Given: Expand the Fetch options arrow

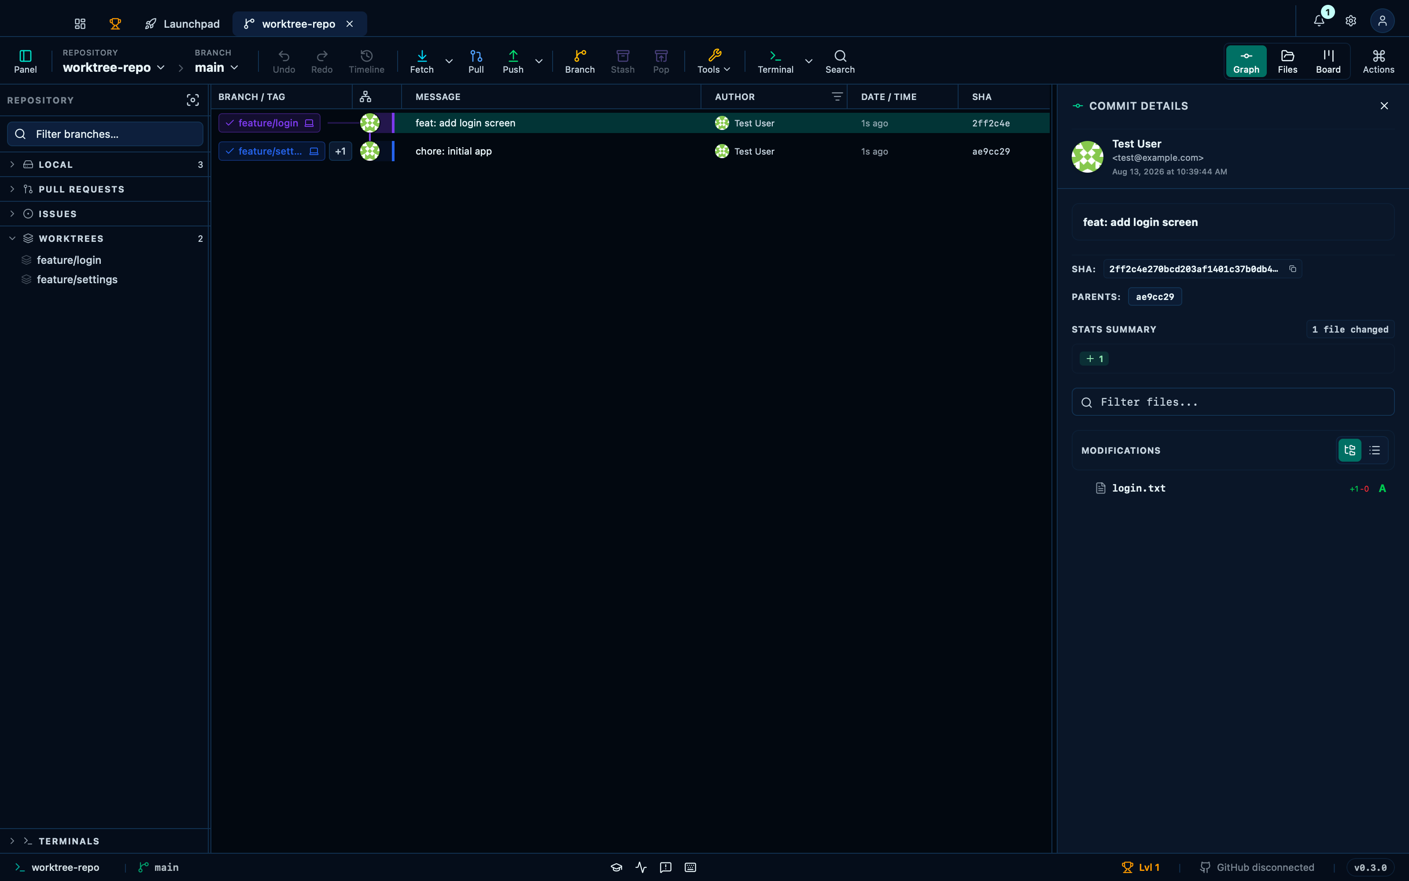Looking at the screenshot, I should pyautogui.click(x=449, y=61).
